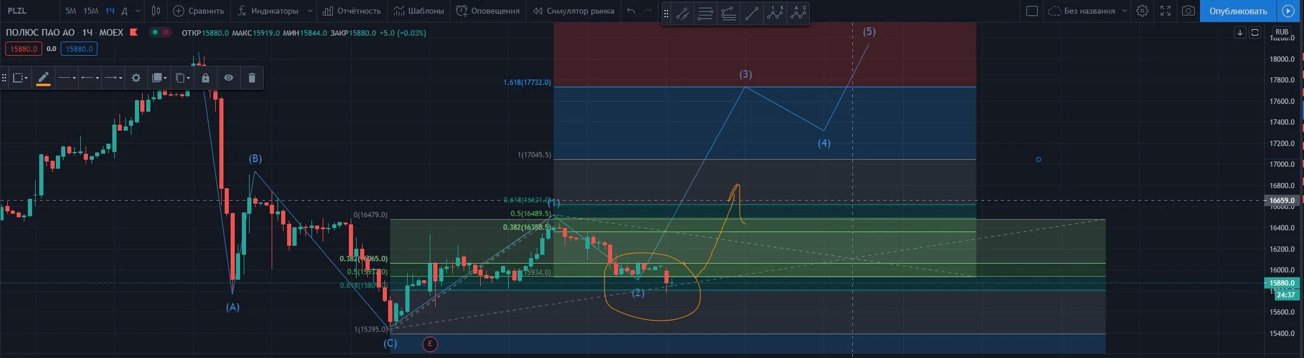The width and height of the screenshot is (1304, 358).
Task: Open the clone/copy drawing dropdown
Action: [182, 78]
